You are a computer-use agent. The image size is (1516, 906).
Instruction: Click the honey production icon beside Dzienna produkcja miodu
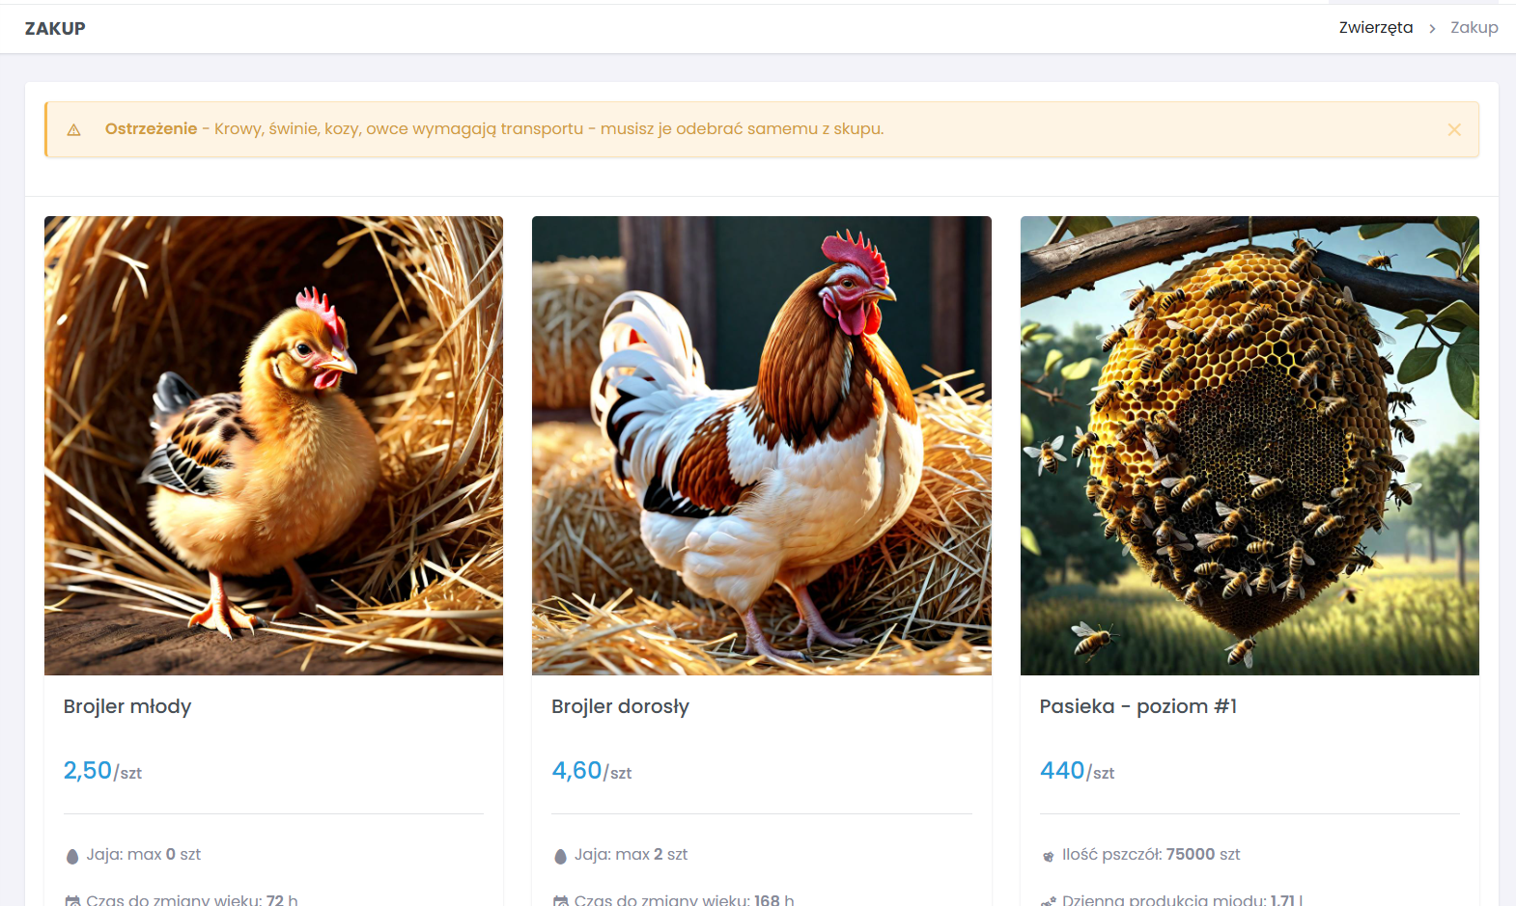point(1048,900)
